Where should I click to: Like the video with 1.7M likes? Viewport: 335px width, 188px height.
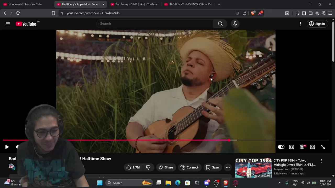coord(133,167)
